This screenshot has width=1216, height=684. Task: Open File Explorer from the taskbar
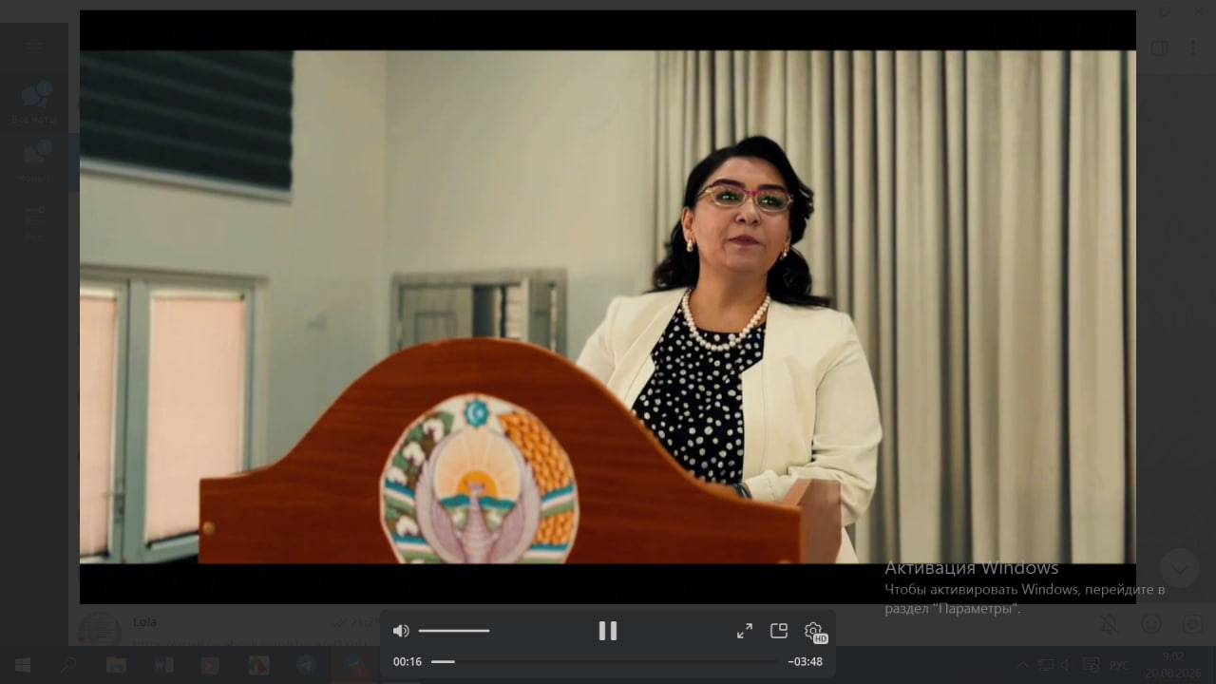click(x=116, y=665)
